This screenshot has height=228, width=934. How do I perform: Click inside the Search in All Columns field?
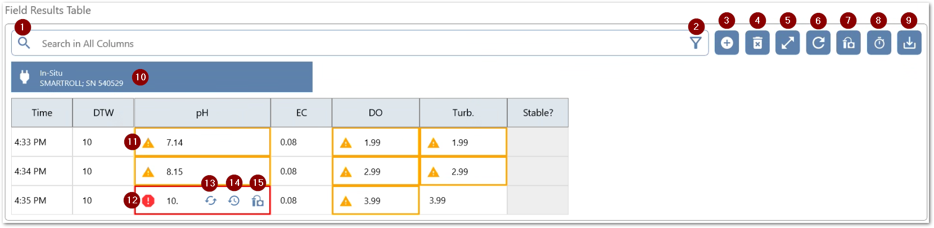pyautogui.click(x=337, y=43)
